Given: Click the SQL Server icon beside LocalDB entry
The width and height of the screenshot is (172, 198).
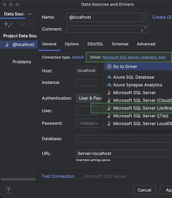Looking at the screenshot, I should 109,124.
